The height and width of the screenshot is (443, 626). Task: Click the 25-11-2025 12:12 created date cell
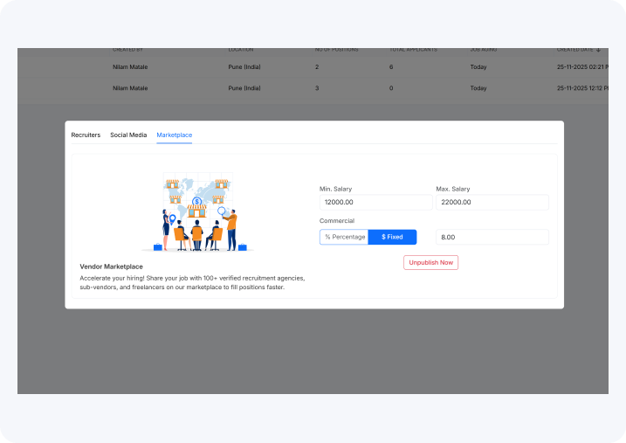[581, 88]
